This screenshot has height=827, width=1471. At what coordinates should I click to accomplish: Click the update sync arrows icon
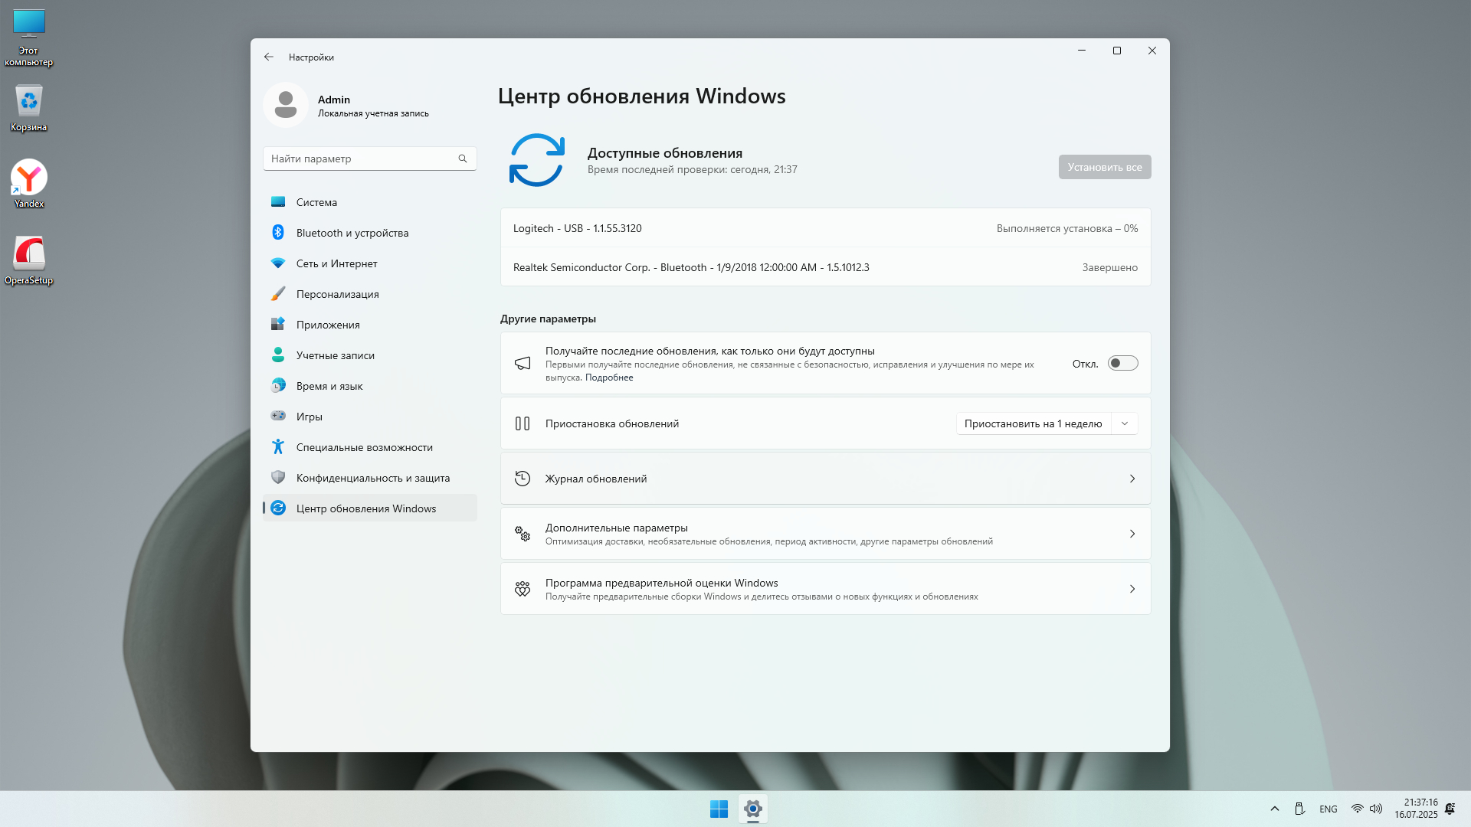tap(536, 160)
